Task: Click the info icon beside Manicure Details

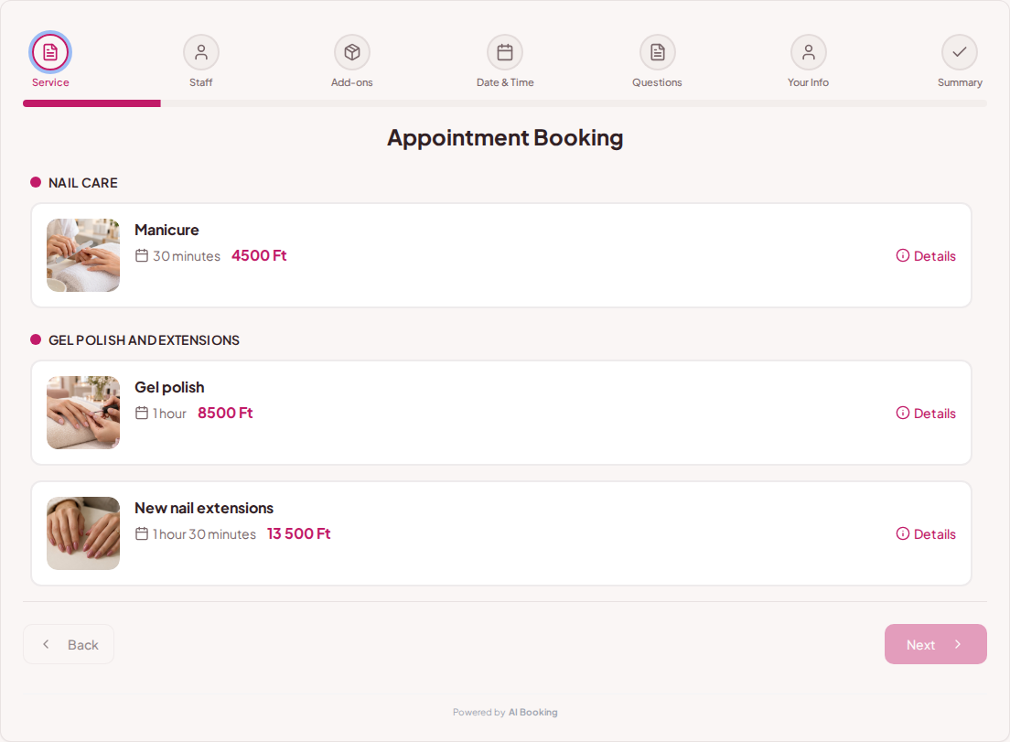Action: tap(903, 255)
